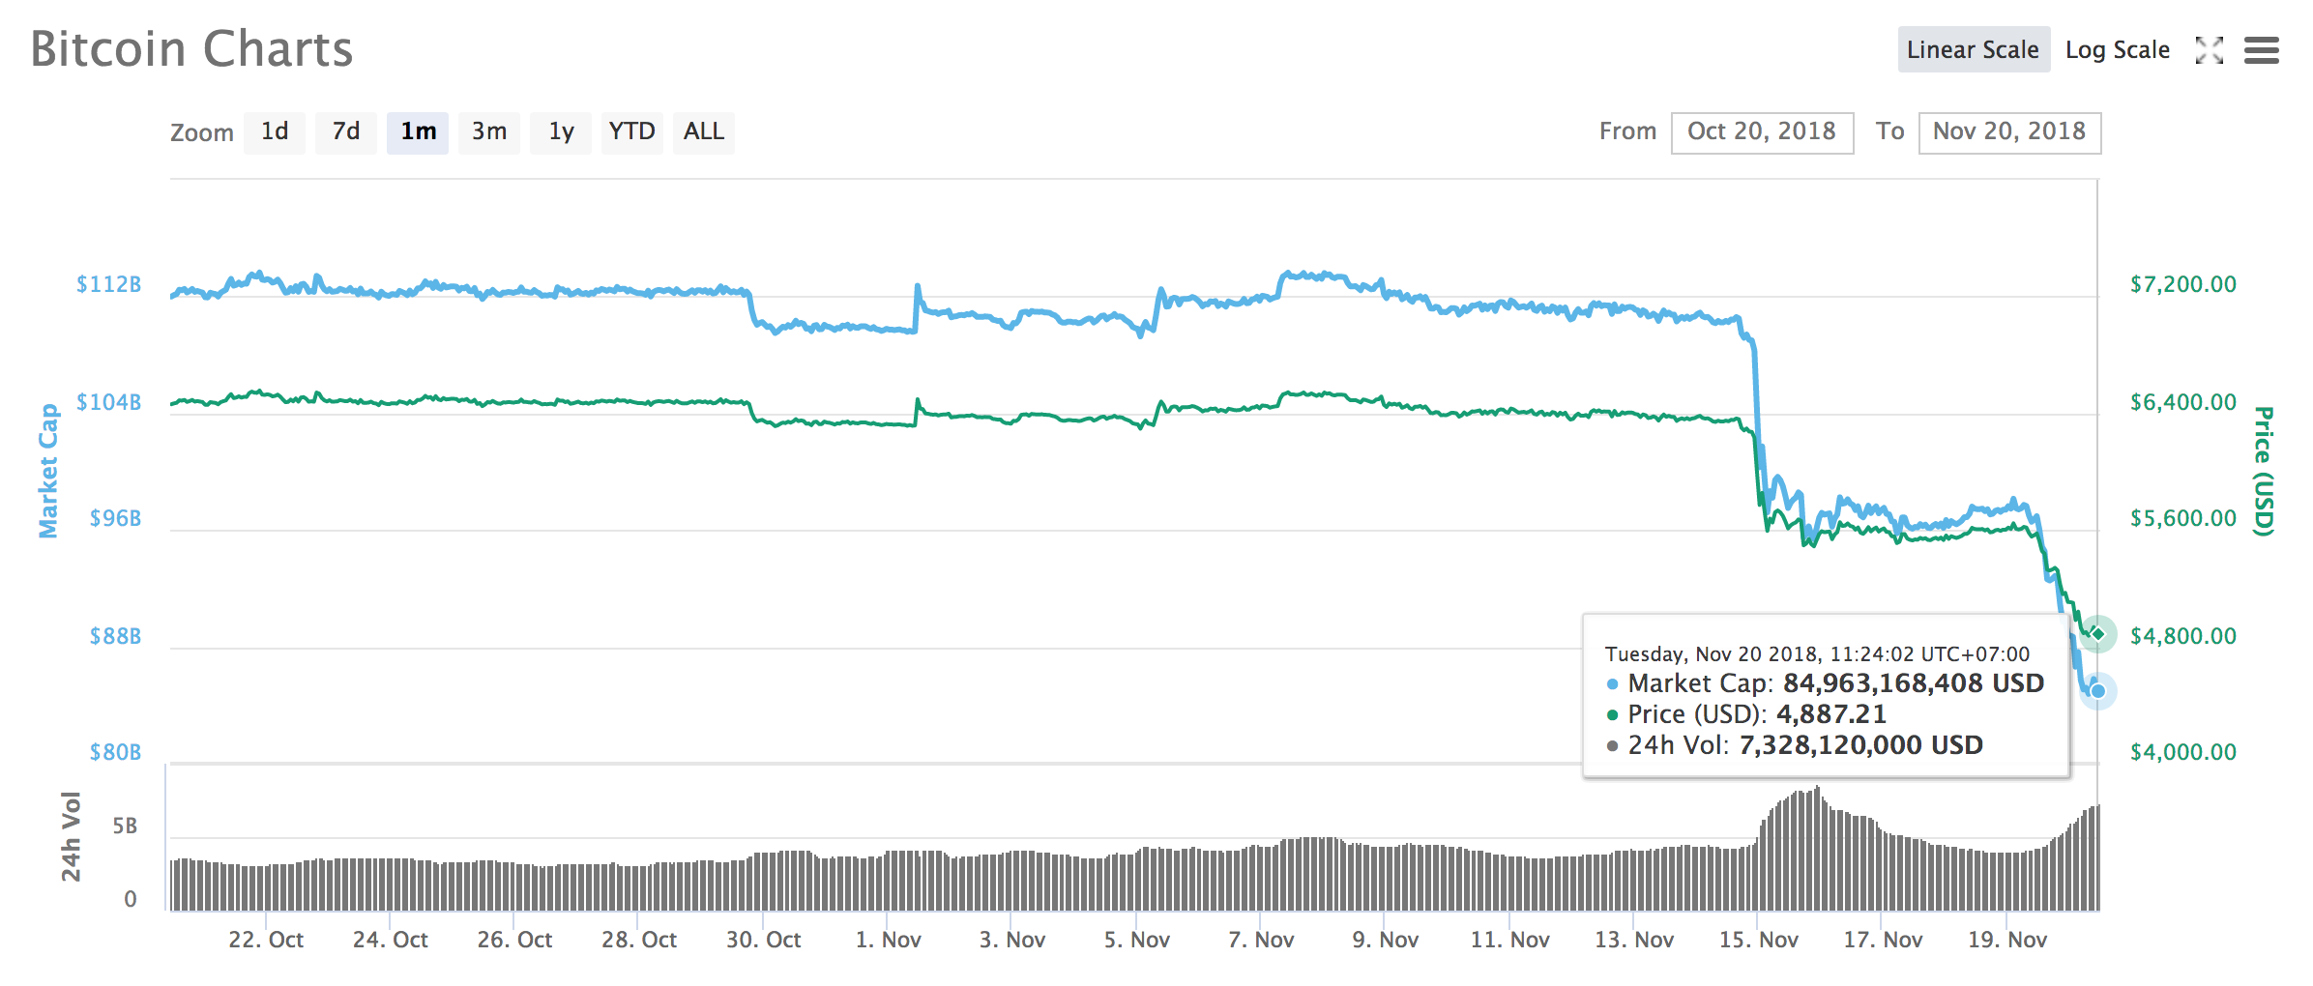Click the $4,800.00 price axis label
The image size is (2313, 986).
tap(2183, 636)
